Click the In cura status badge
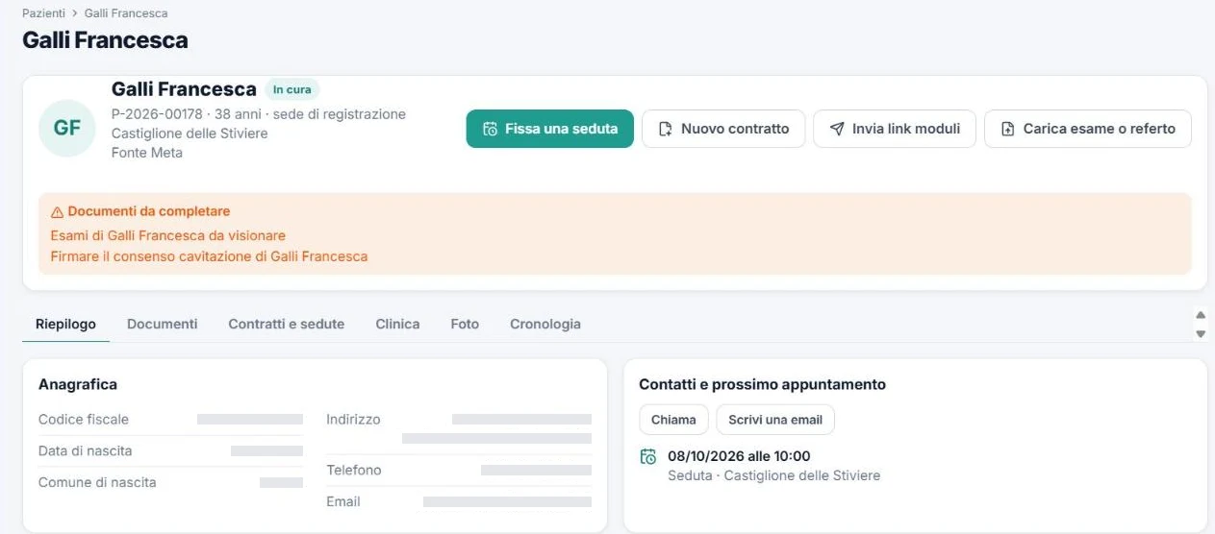 pyautogui.click(x=291, y=89)
